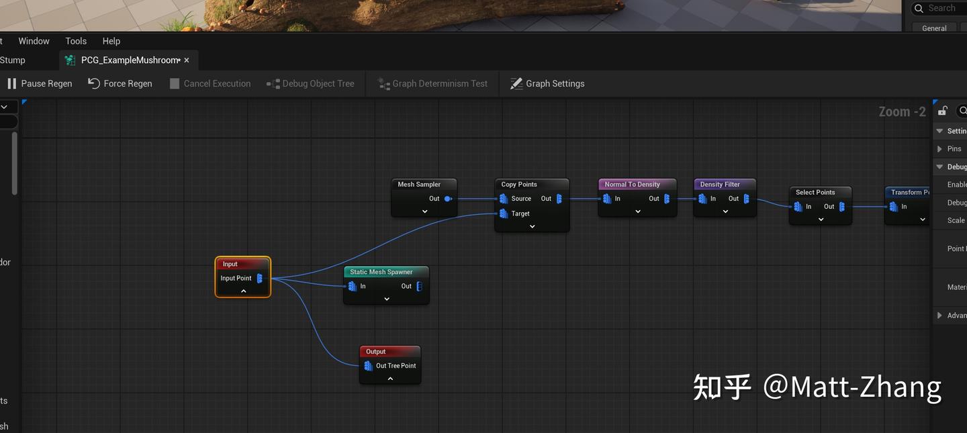Select the Mesh Sampler node title
967x433 pixels.
[x=419, y=184]
